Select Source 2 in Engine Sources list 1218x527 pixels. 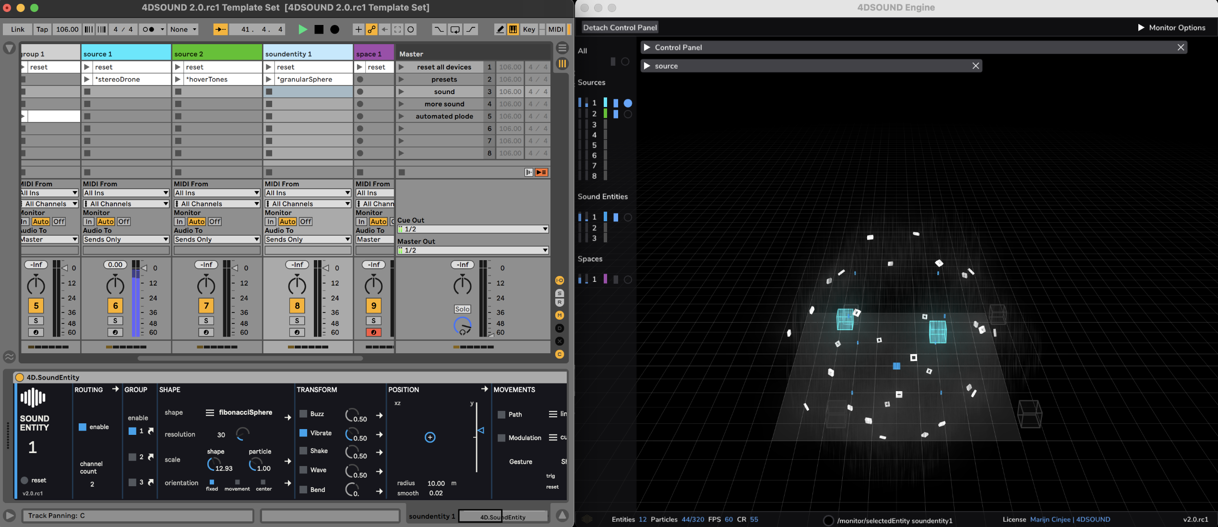[594, 114]
